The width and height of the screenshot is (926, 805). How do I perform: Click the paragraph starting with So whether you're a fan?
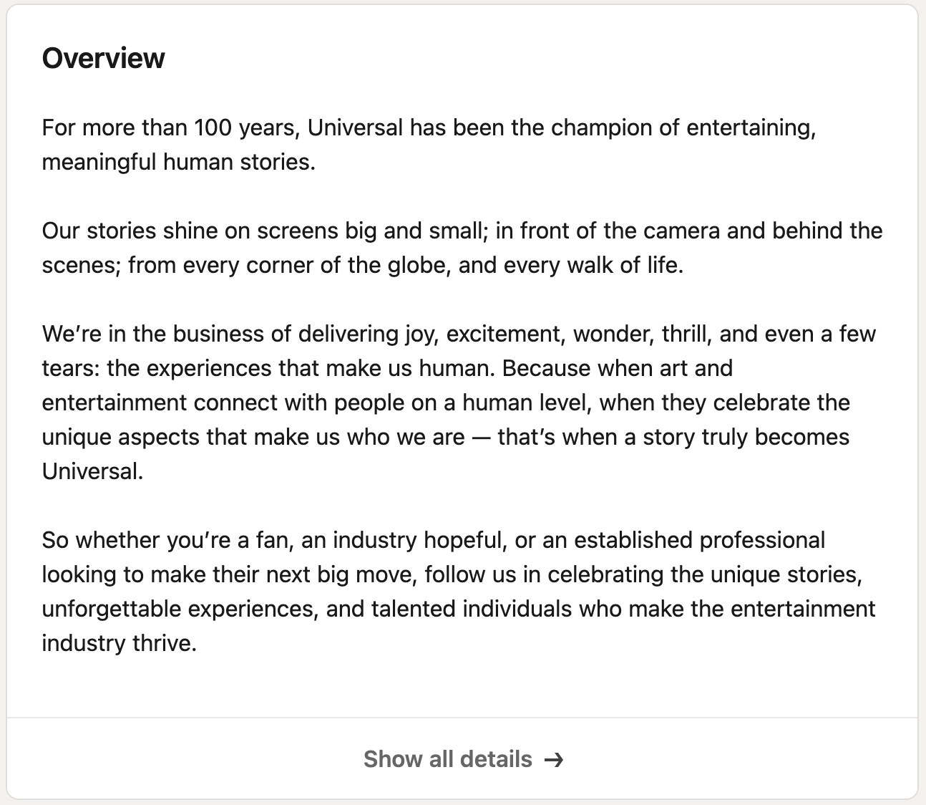[x=459, y=592]
